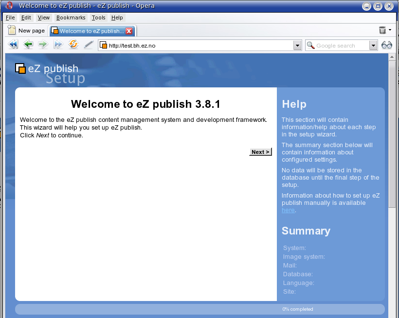Switch to the New page tab
This screenshot has height=318, width=399.
(26, 31)
